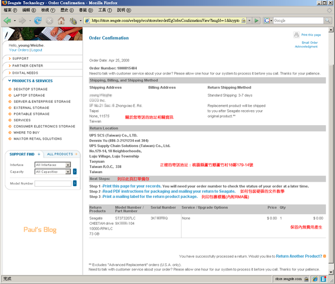Click the Stop loading icon
Image resolution: width=335 pixels, height=284 pixels.
(x=49, y=21)
